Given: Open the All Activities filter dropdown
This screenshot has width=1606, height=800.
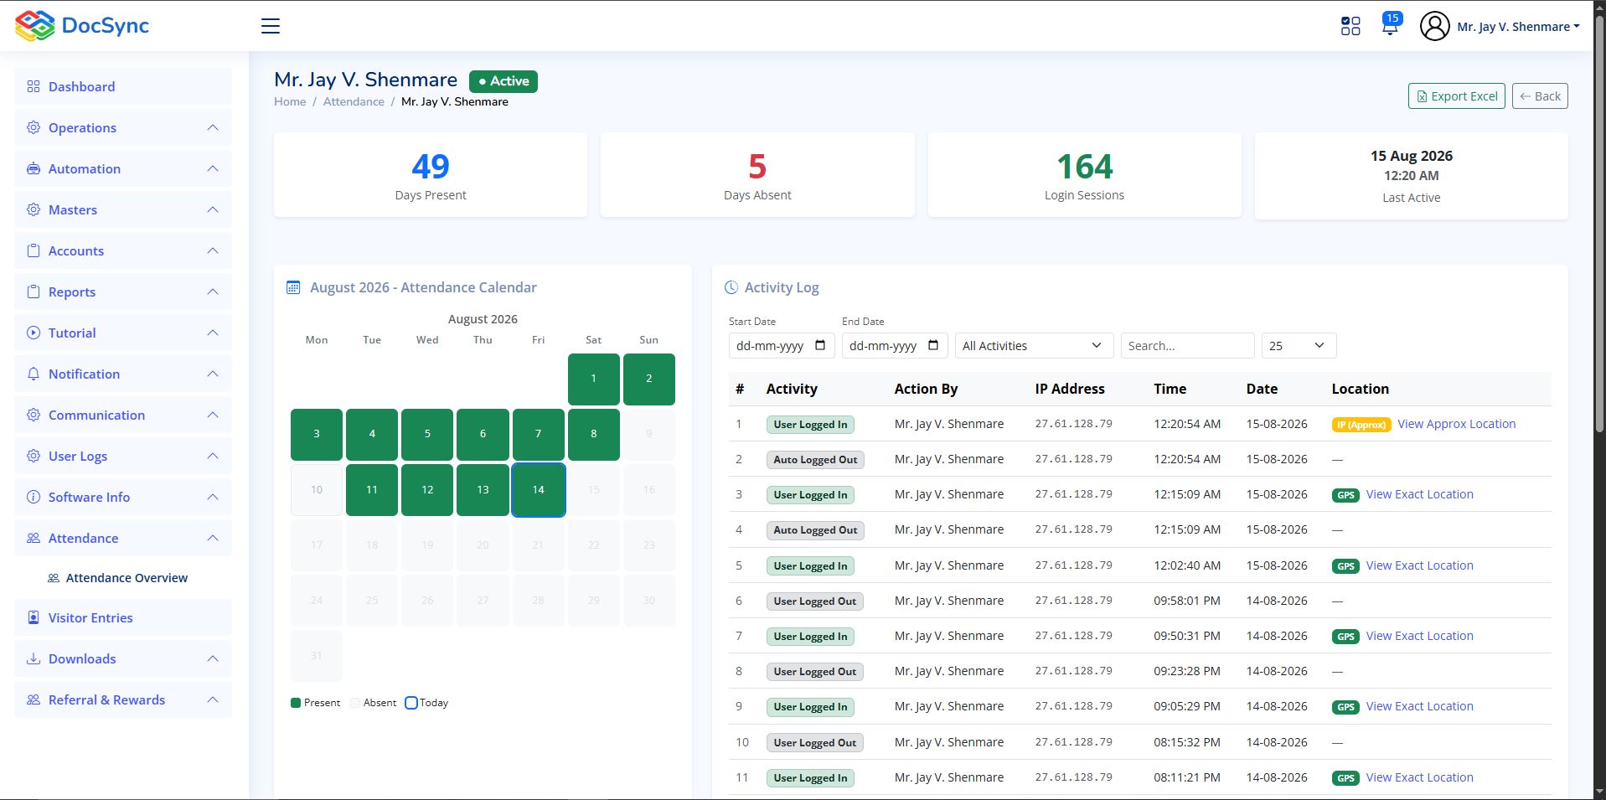Looking at the screenshot, I should click(1034, 345).
